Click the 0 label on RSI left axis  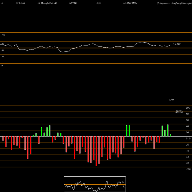tap(2, 66)
